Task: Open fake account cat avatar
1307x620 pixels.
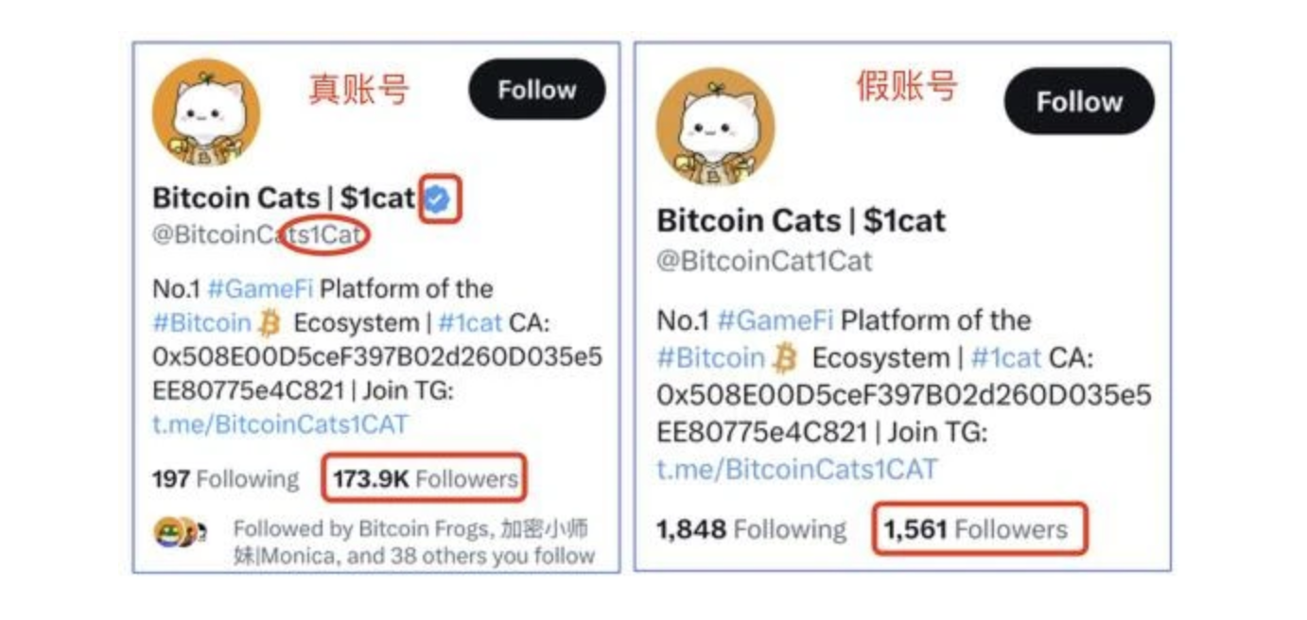Action: (715, 127)
